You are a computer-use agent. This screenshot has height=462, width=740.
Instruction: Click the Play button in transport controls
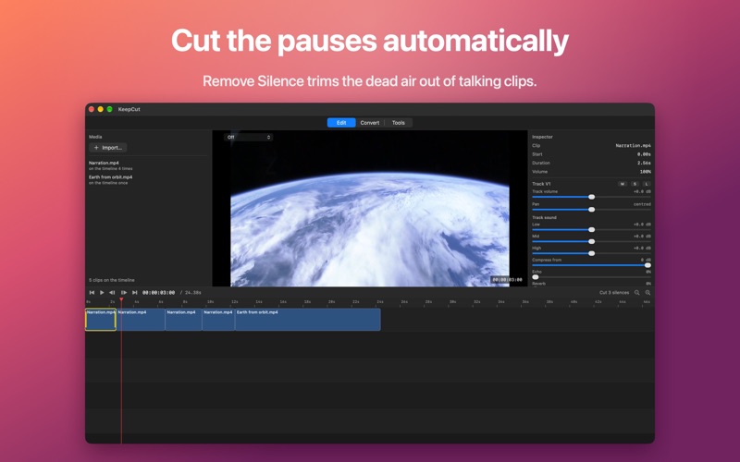click(x=102, y=293)
